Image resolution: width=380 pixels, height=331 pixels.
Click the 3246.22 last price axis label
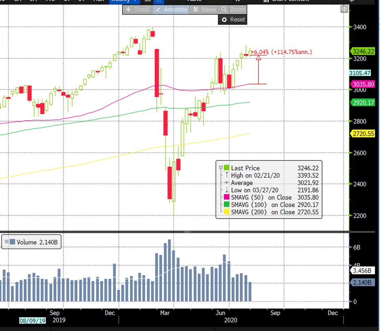[x=363, y=51]
